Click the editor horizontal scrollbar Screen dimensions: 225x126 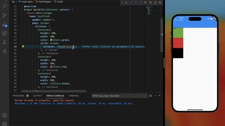pyautogui.click(x=53, y=91)
